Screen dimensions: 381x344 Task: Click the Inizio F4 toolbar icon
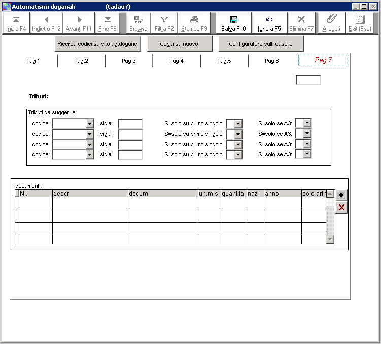click(16, 20)
